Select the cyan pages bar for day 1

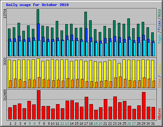pos(11,49)
